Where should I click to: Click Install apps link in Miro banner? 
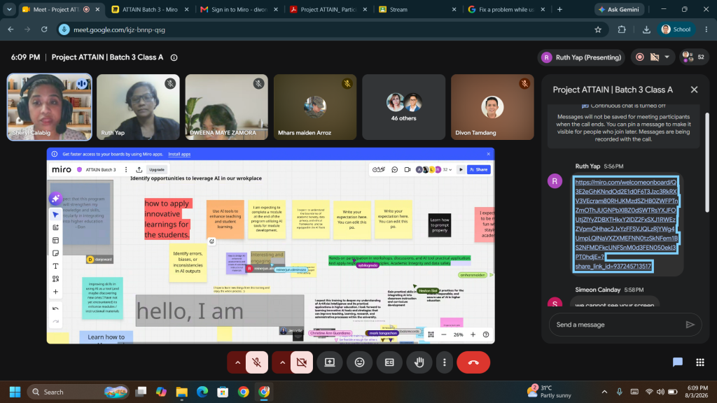[x=179, y=154]
